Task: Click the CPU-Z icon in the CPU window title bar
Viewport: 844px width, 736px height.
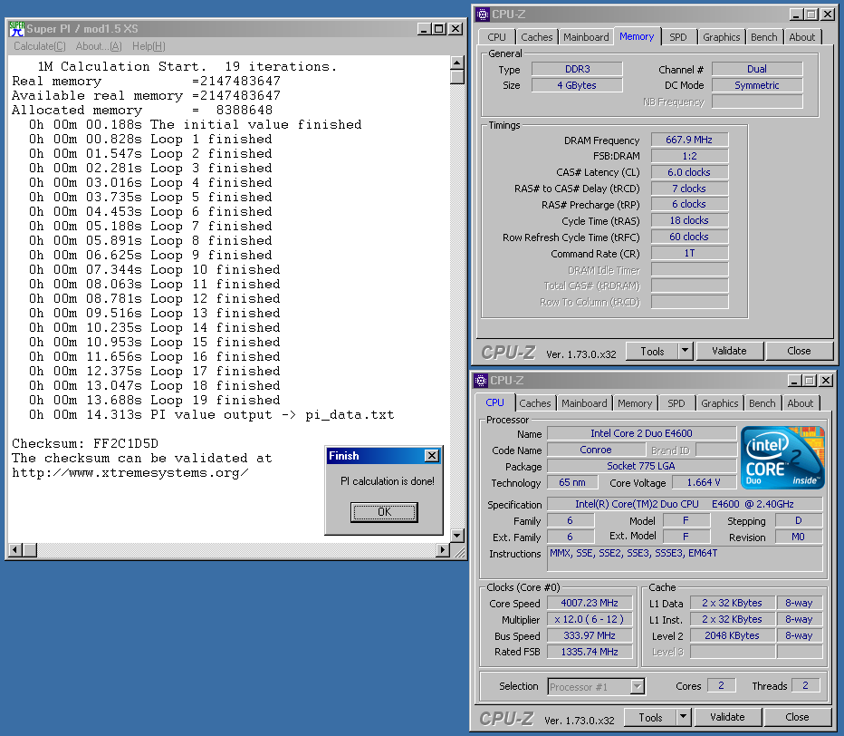Action: (x=481, y=381)
